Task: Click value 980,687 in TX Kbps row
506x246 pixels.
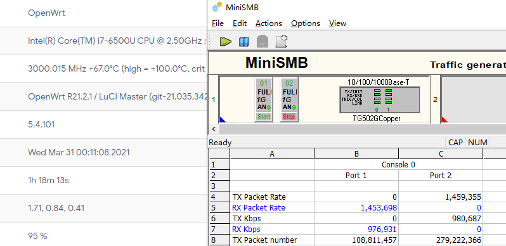Action: [467, 219]
